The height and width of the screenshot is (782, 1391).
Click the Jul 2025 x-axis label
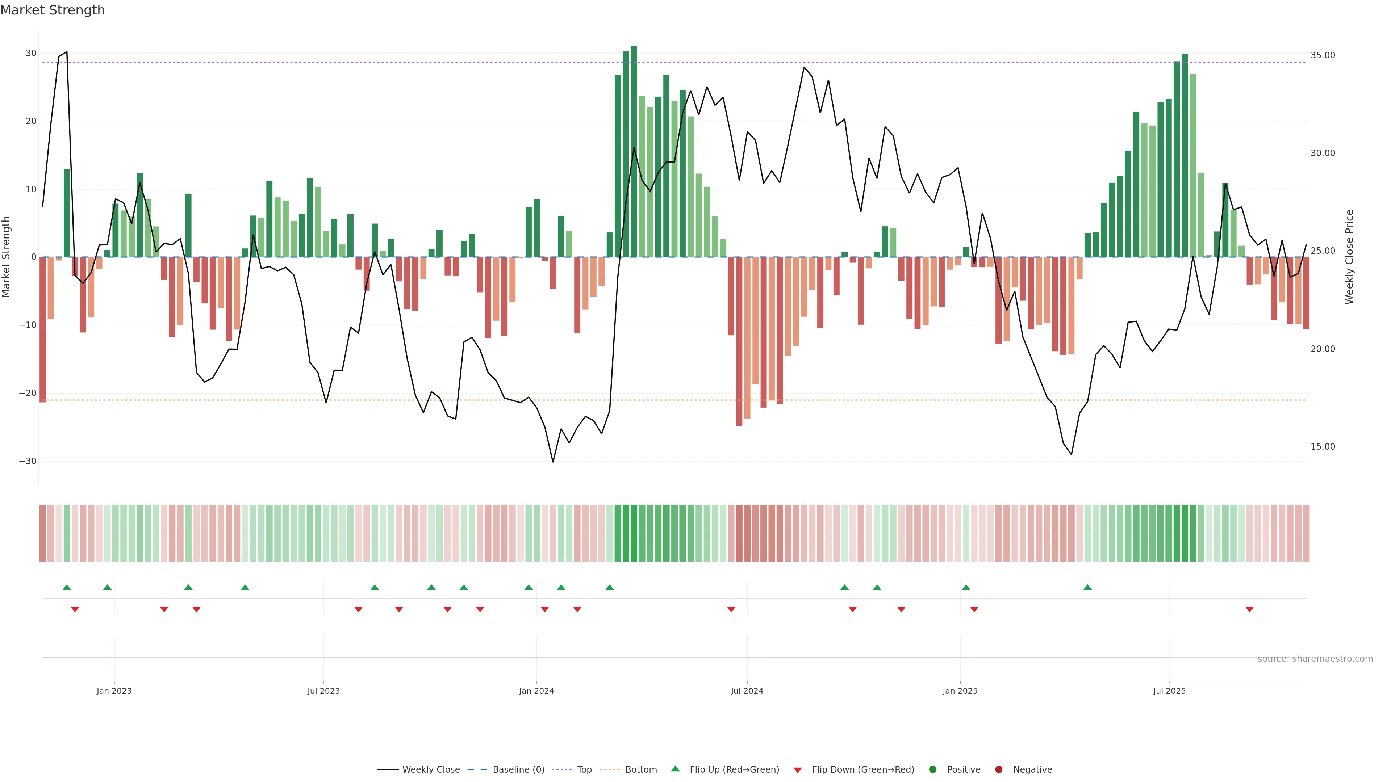pos(1169,691)
